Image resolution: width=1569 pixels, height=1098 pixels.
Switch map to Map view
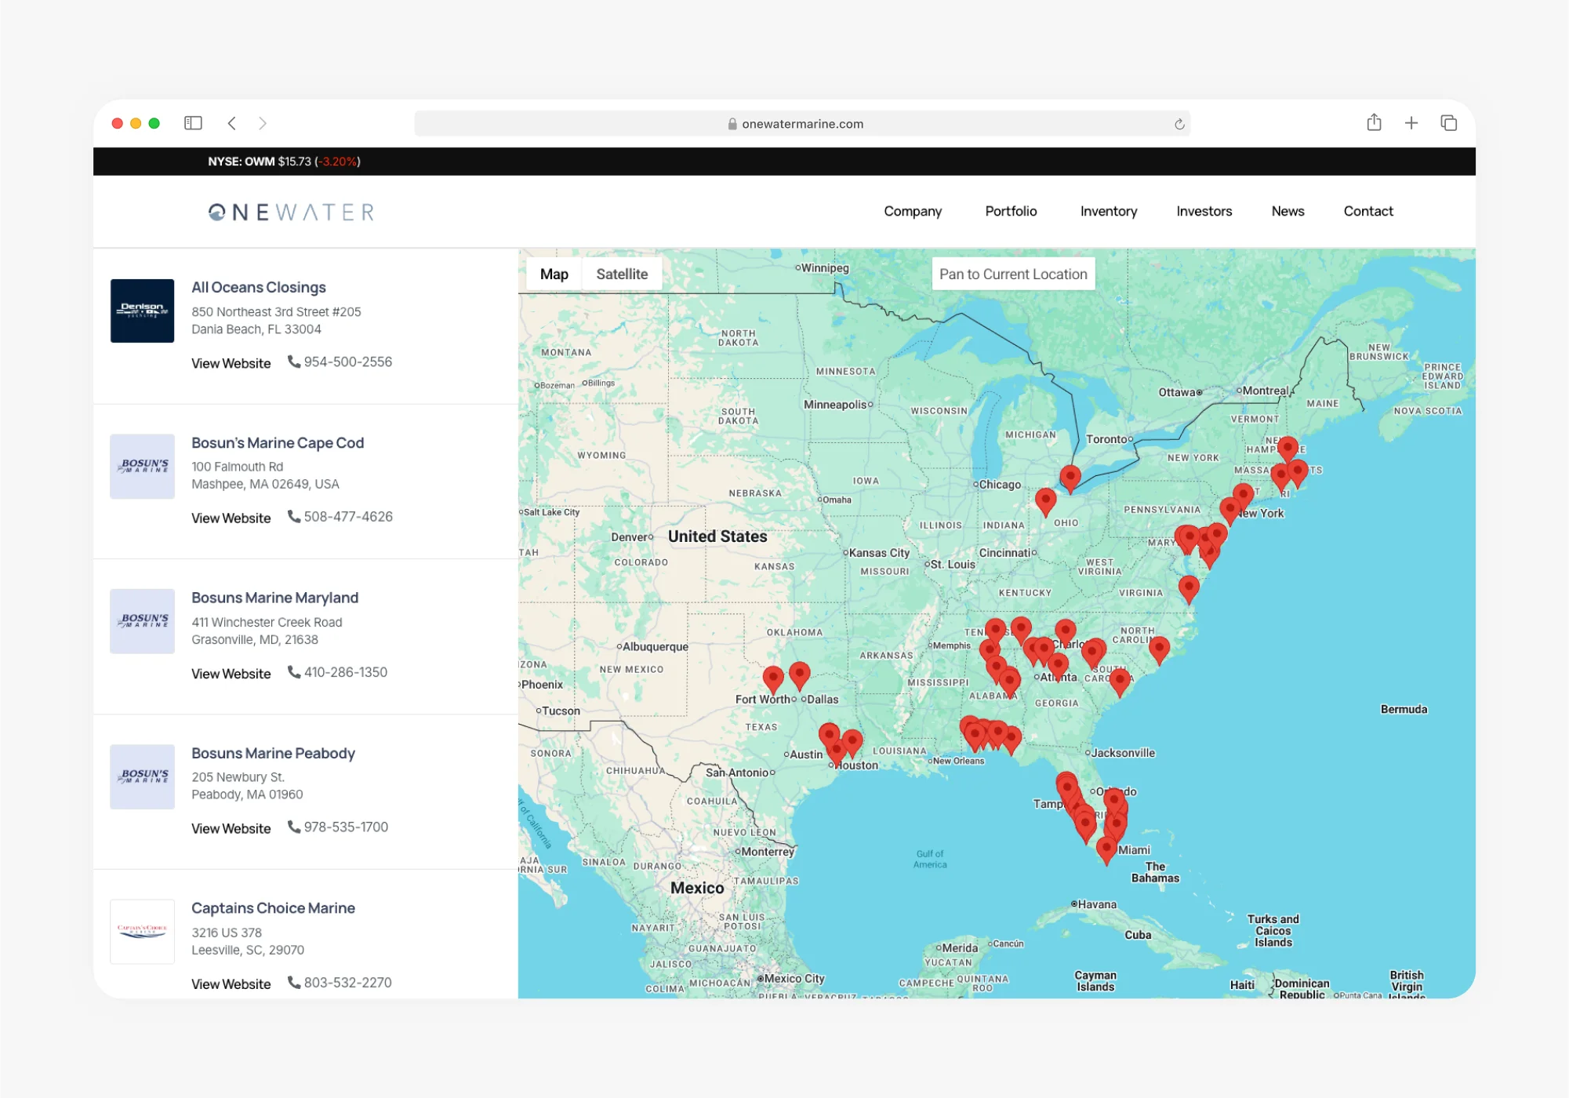coord(554,274)
